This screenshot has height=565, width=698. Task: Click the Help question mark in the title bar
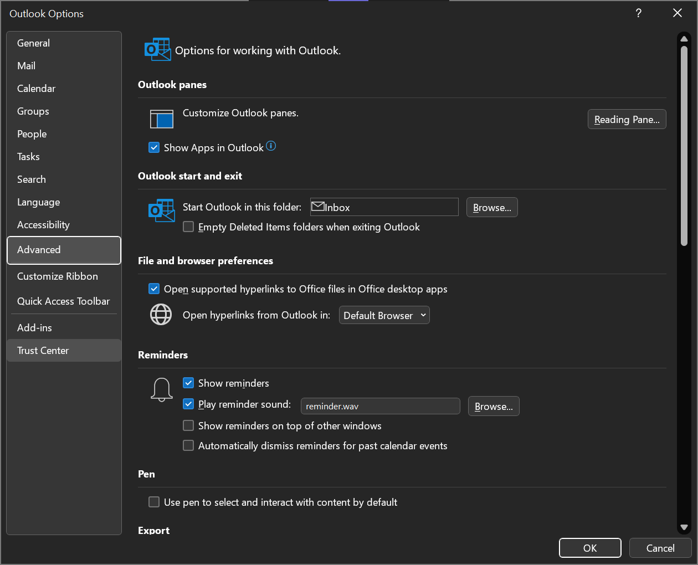click(639, 13)
